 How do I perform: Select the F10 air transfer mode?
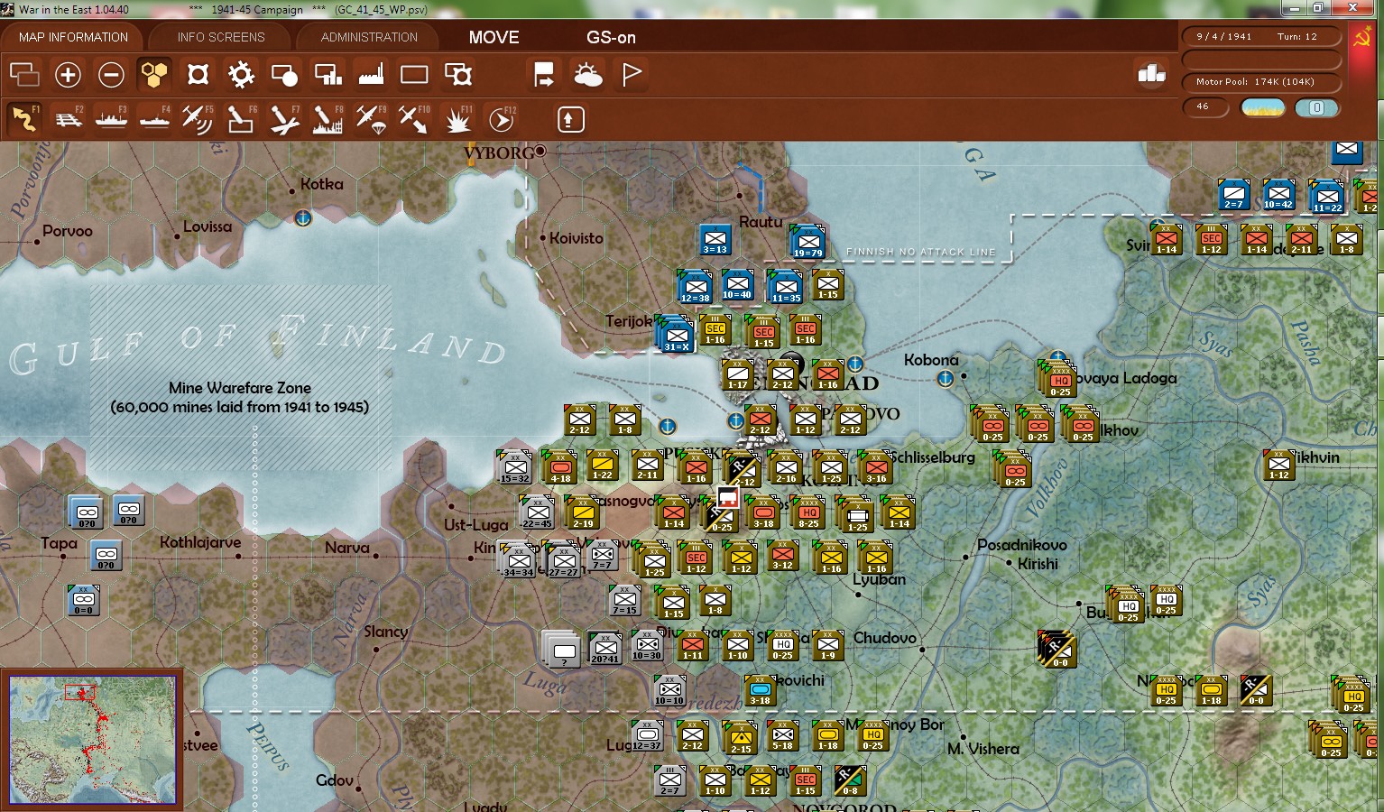414,119
